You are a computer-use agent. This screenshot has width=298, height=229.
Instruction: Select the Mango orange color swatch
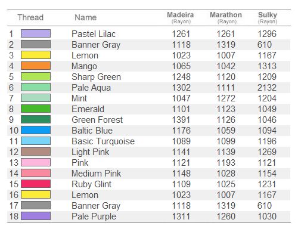coord(36,66)
